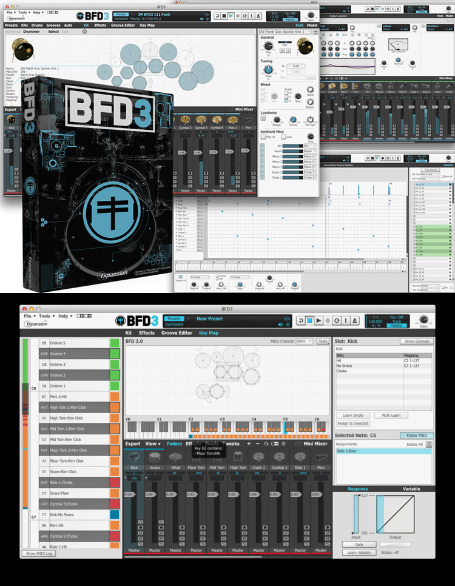Toggle the metronome in Key Map window transport

(x=355, y=321)
